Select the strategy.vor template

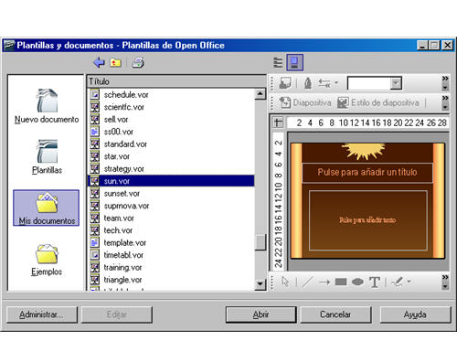pyautogui.click(x=123, y=169)
